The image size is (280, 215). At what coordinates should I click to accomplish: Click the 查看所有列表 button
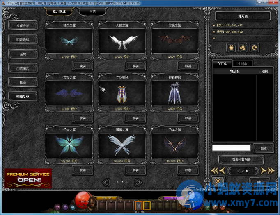(241, 160)
